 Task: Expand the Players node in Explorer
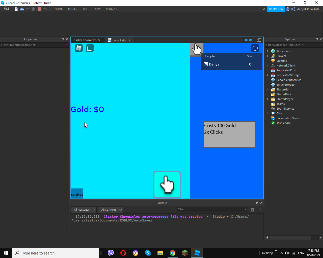267,56
